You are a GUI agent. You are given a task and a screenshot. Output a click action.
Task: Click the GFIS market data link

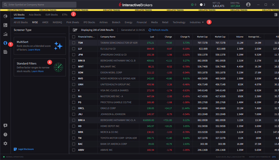pos(274,157)
